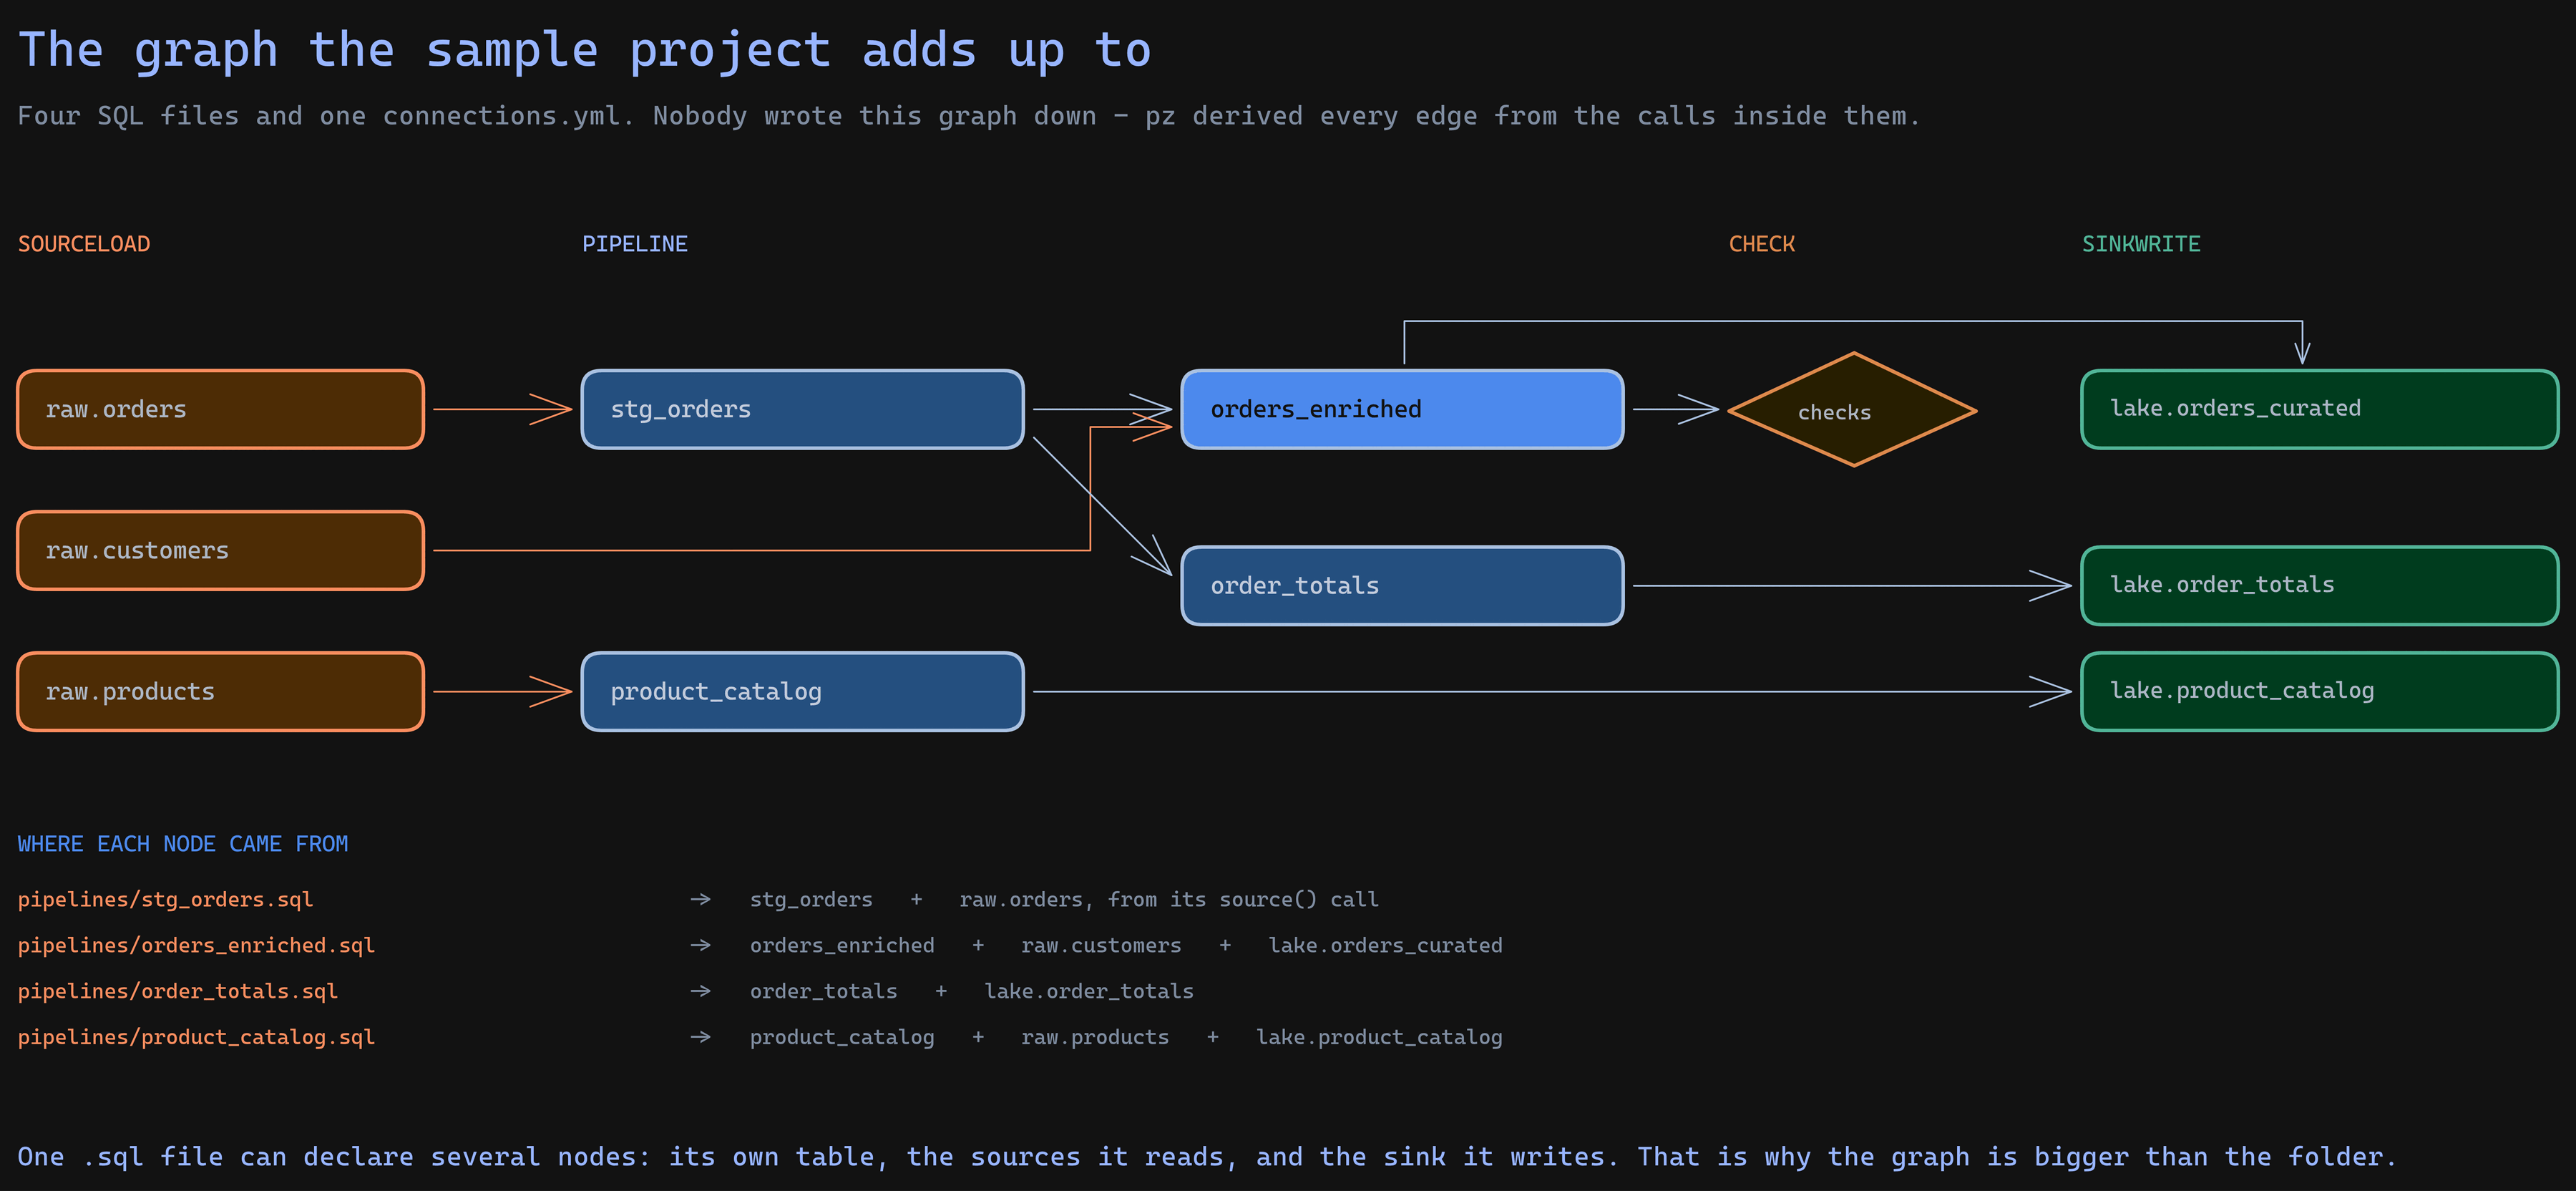Click the checks diamond node

(x=1852, y=409)
